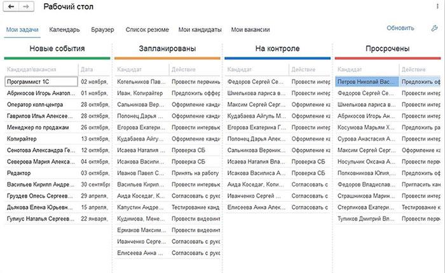Click Проверка СБ for Исаева Наталия in Запланированы
The height and width of the screenshot is (273, 445).
(195, 150)
